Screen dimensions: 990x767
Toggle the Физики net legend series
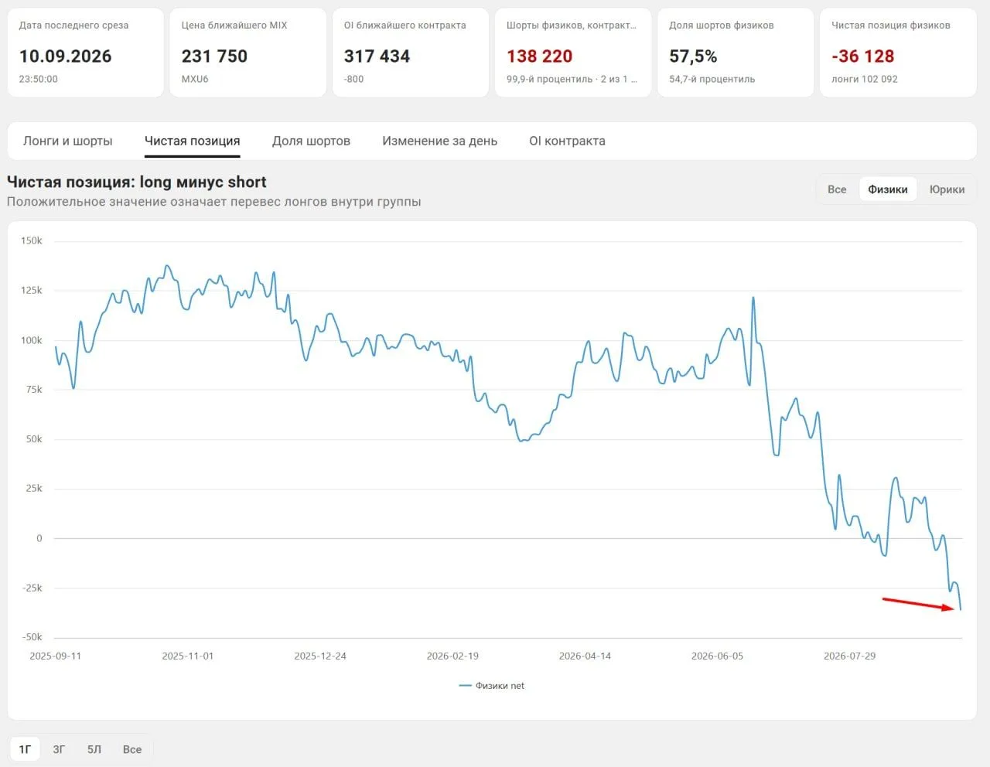pyautogui.click(x=492, y=686)
